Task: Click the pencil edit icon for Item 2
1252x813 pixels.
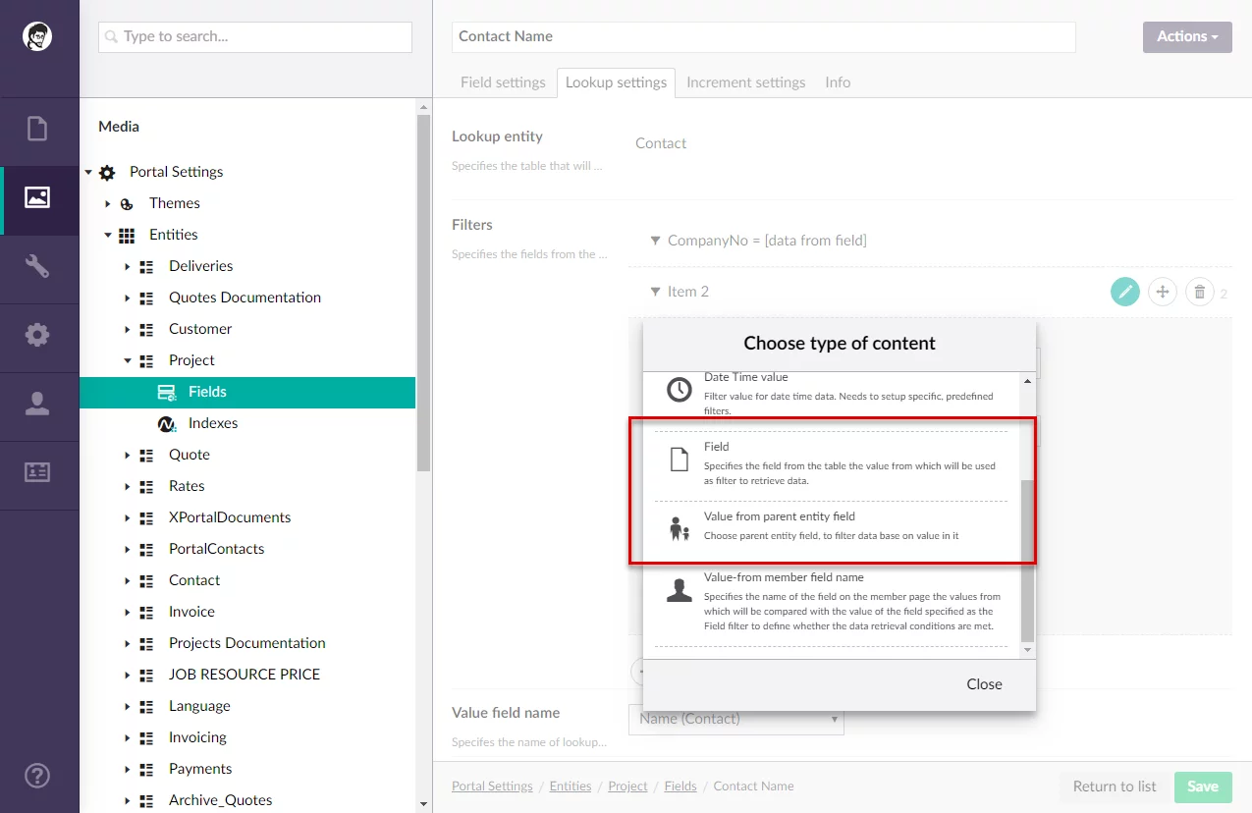Action: tap(1125, 292)
